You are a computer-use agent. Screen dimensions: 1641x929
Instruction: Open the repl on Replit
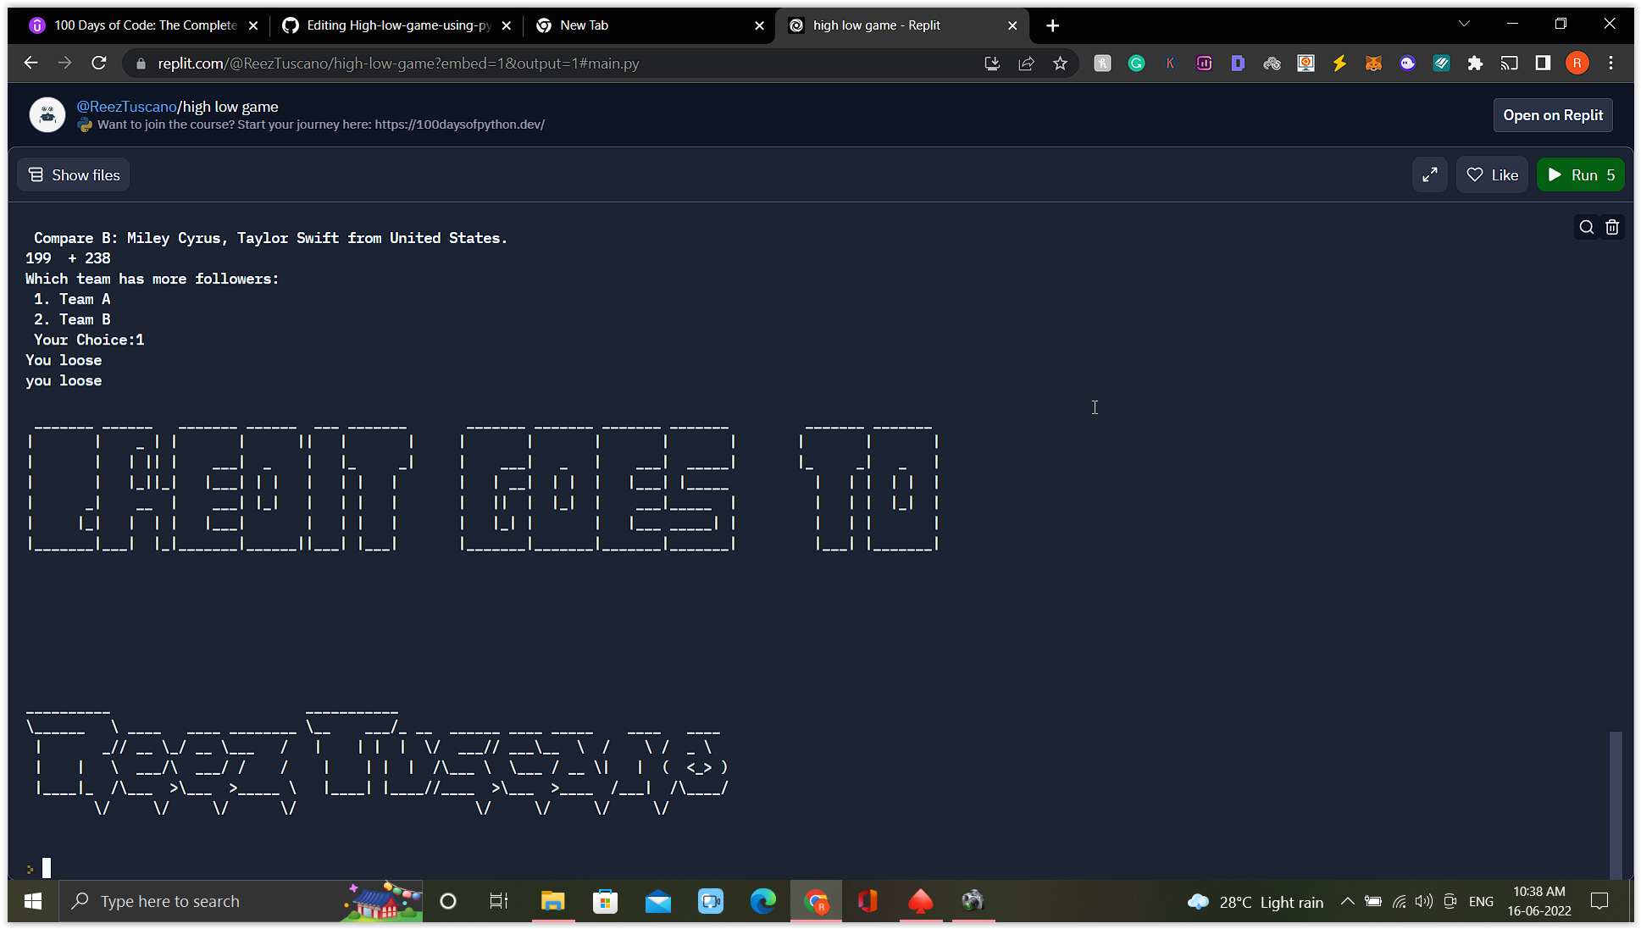(x=1553, y=114)
